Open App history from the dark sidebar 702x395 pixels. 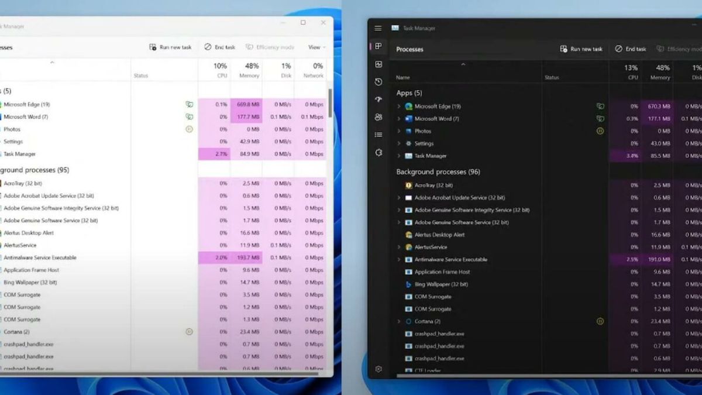378,82
